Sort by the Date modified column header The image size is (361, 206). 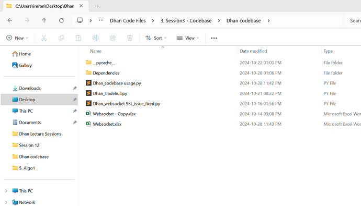coord(253,51)
